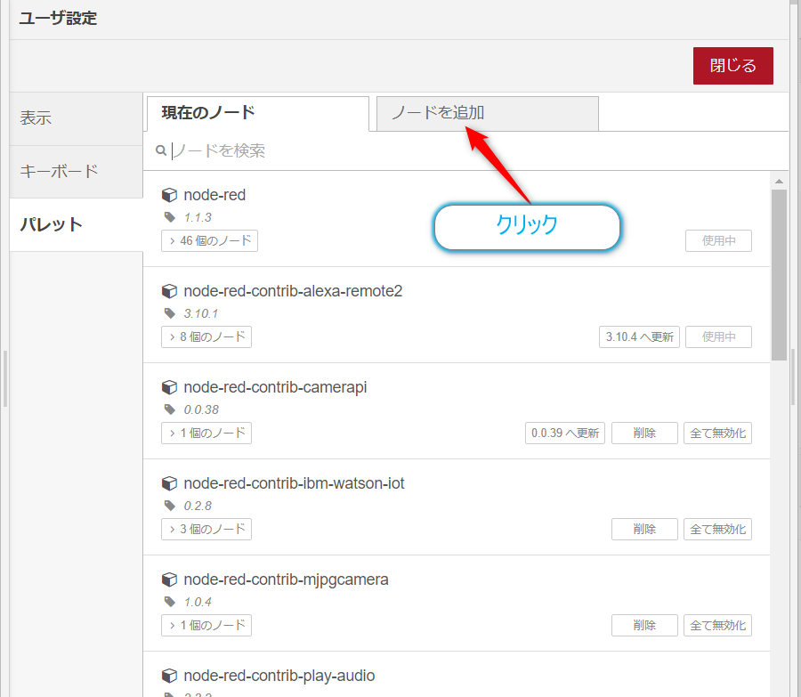Screen dimensions: 801x697
Task: Click version tag icon next to 0.0.38
Action: point(170,409)
